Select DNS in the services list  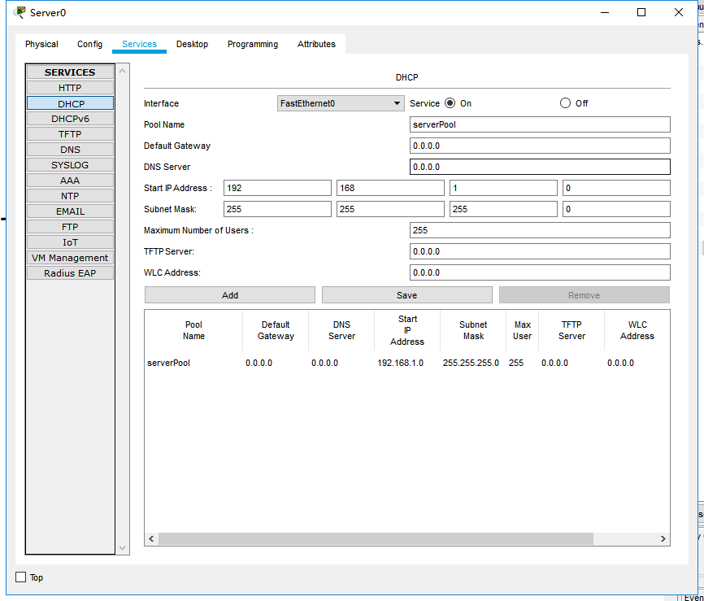point(70,150)
